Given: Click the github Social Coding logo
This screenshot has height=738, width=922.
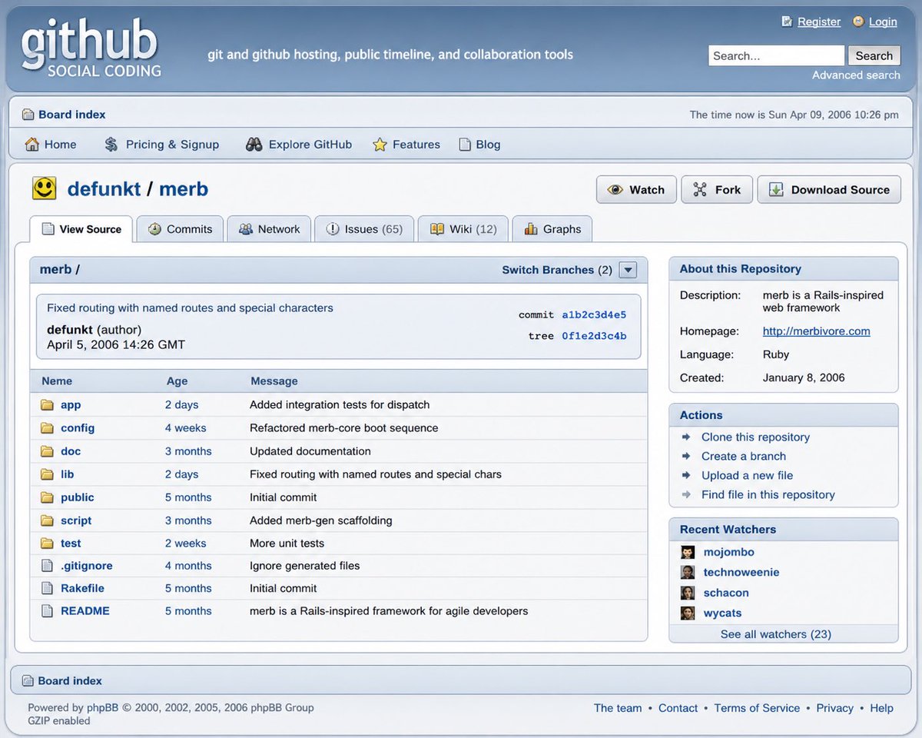Looking at the screenshot, I should click(91, 48).
